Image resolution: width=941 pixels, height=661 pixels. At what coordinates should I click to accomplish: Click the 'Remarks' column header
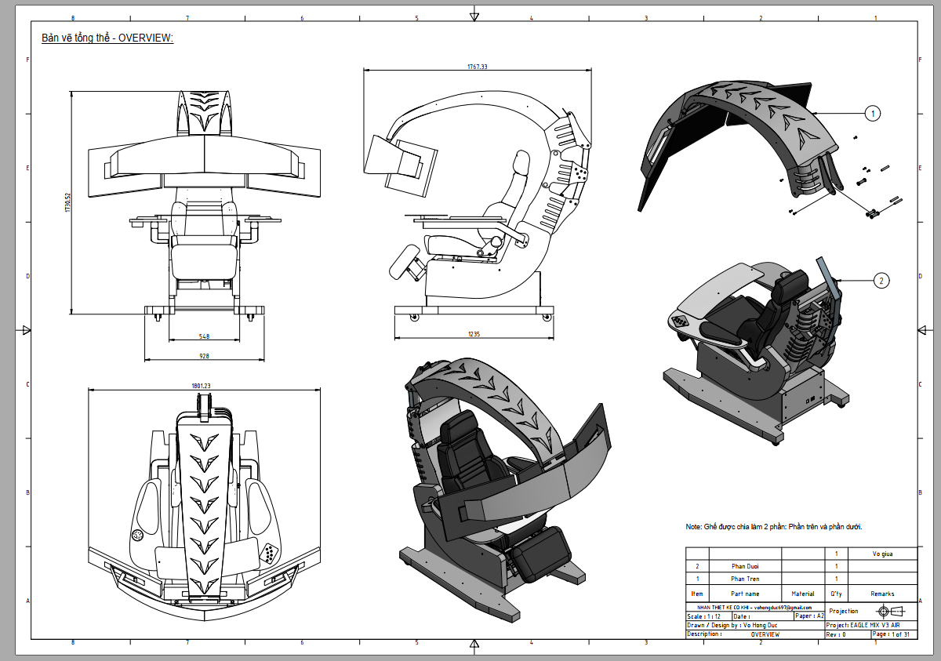coord(882,594)
